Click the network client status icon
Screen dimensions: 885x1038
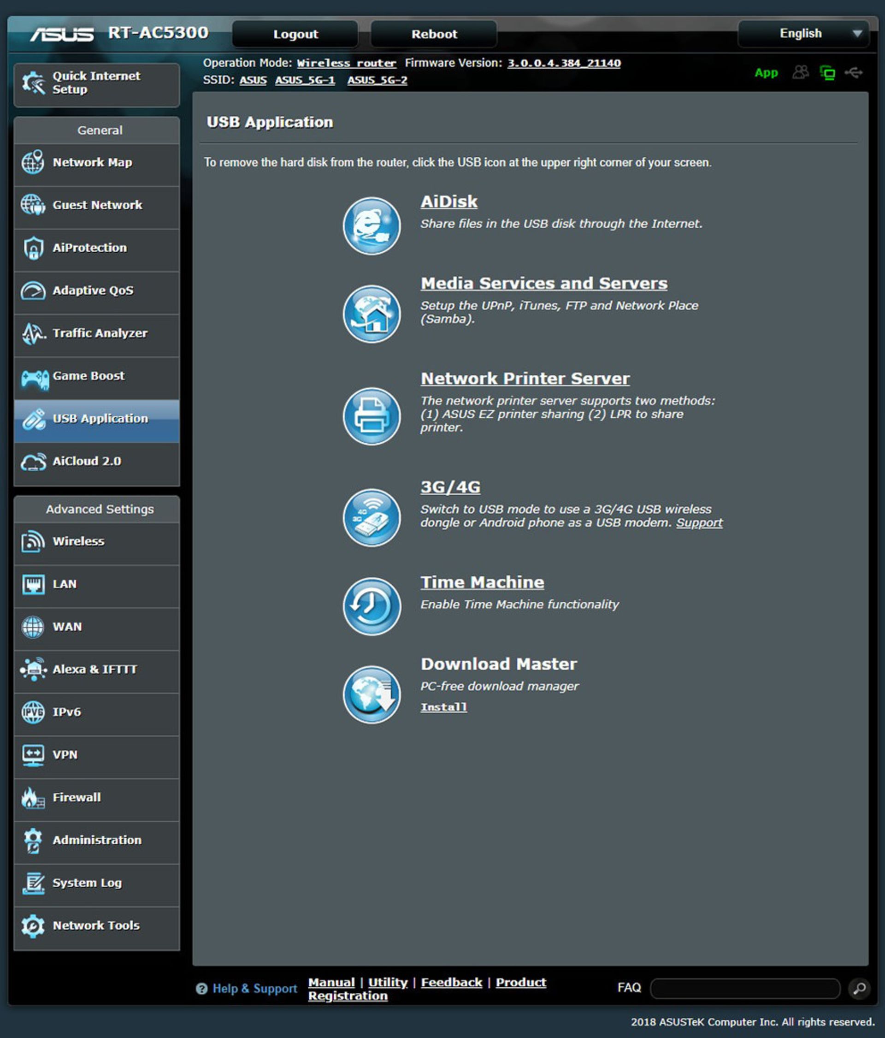coord(827,73)
